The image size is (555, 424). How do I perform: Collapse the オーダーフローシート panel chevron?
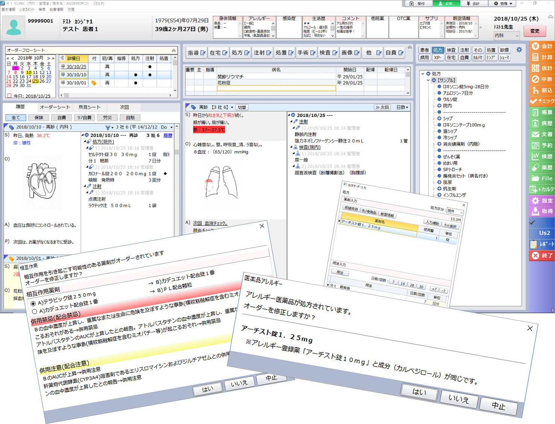[x=174, y=50]
